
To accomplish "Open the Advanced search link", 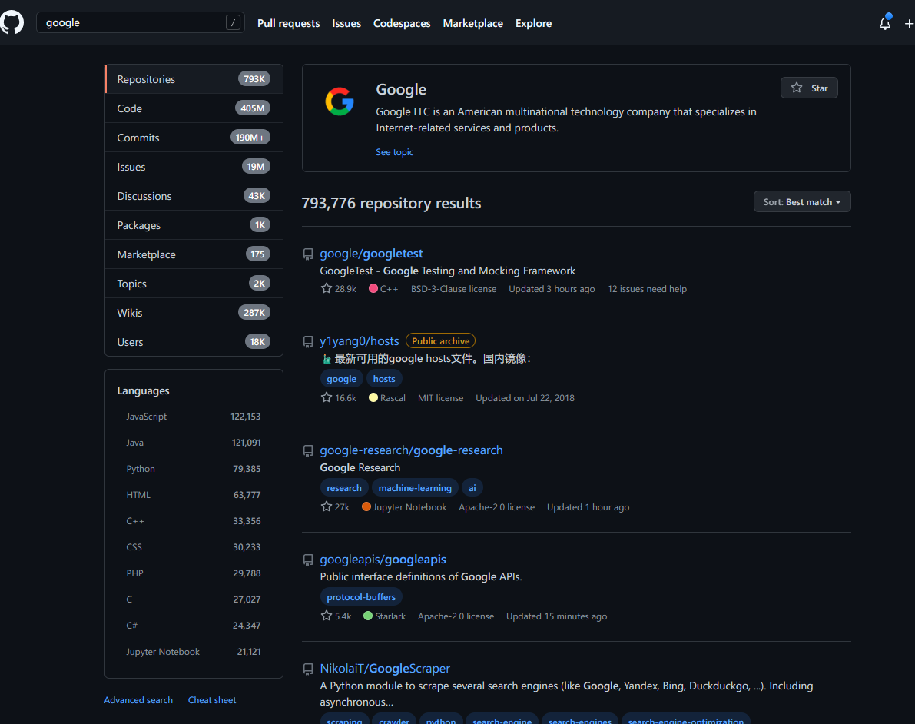I will [x=138, y=700].
